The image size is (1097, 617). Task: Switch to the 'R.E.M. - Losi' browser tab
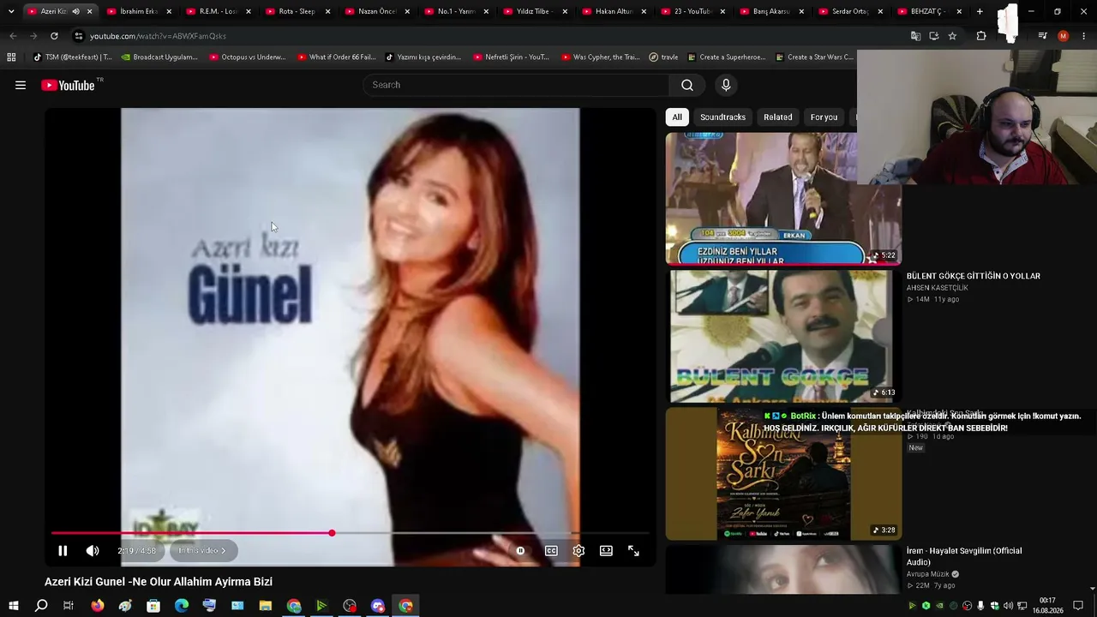219,11
